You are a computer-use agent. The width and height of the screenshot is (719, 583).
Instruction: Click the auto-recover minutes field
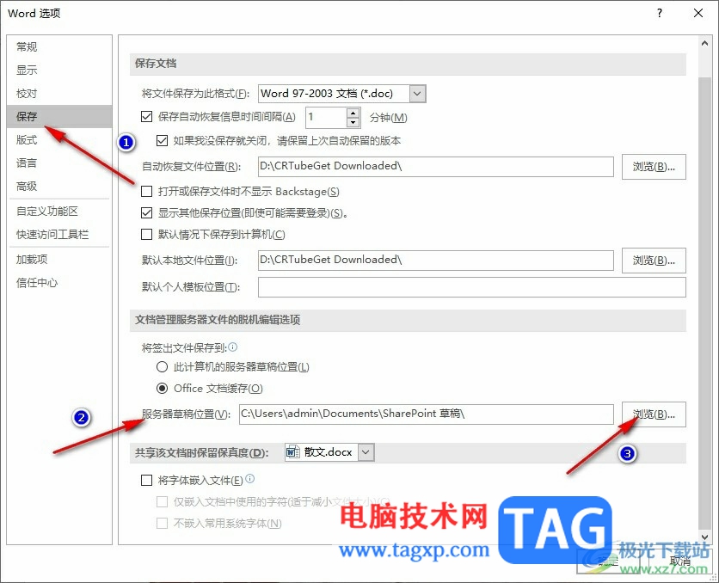point(326,117)
